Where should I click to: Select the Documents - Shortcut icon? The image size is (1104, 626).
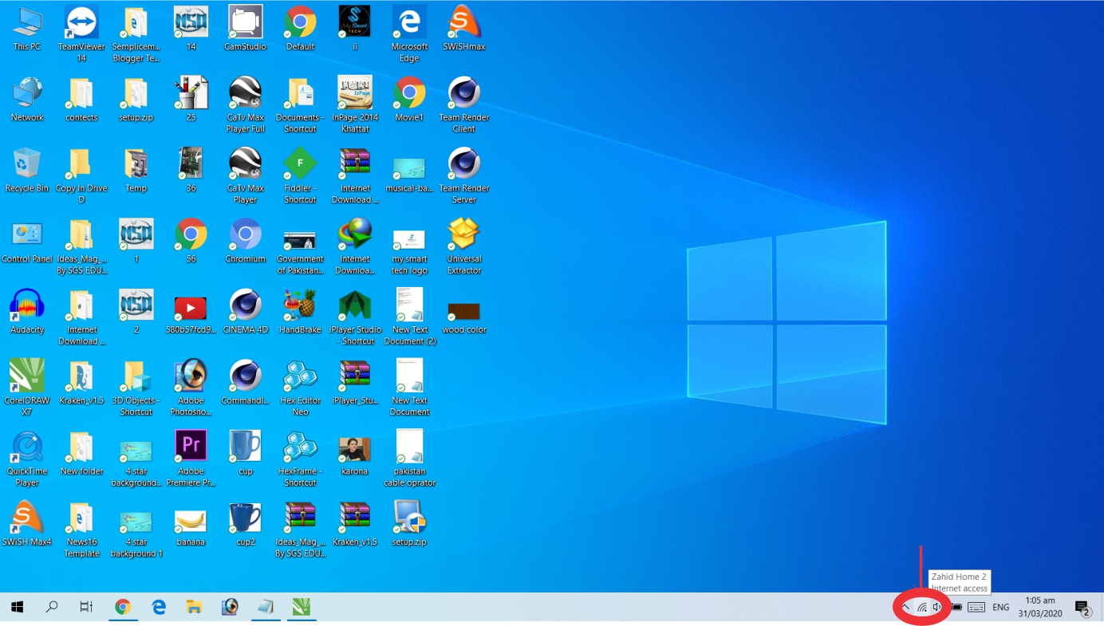[300, 105]
